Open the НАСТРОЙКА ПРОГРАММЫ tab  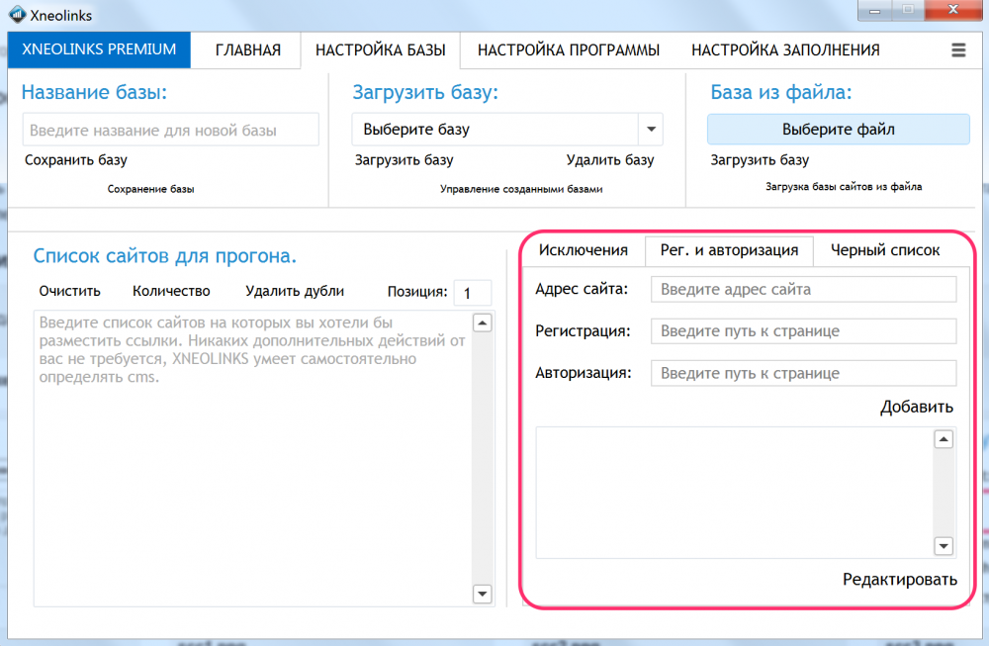pos(569,49)
